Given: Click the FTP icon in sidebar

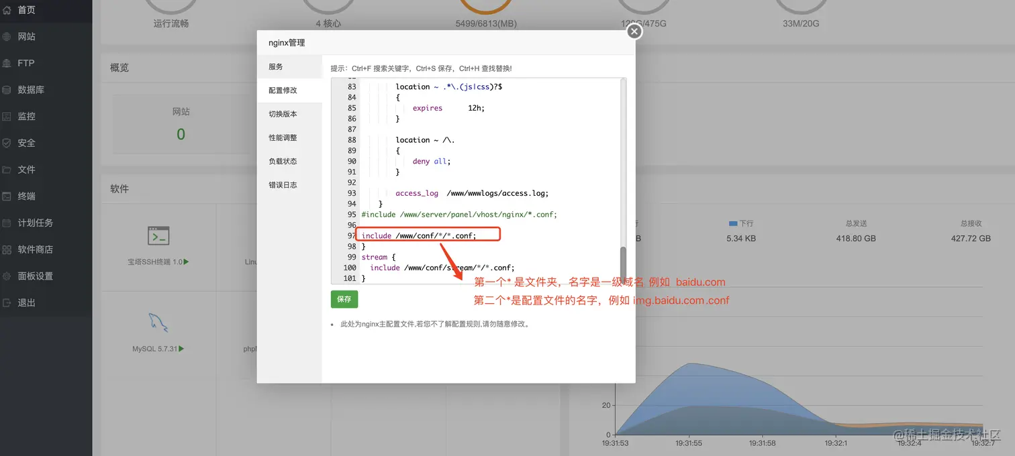Looking at the screenshot, I should pos(7,63).
